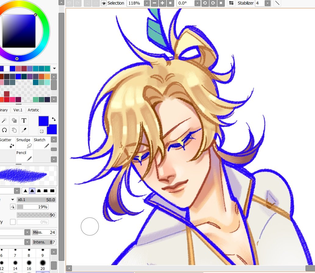The image size is (315, 273).
Task: Pick brush size 20 preset
Action: [x=43, y=265]
